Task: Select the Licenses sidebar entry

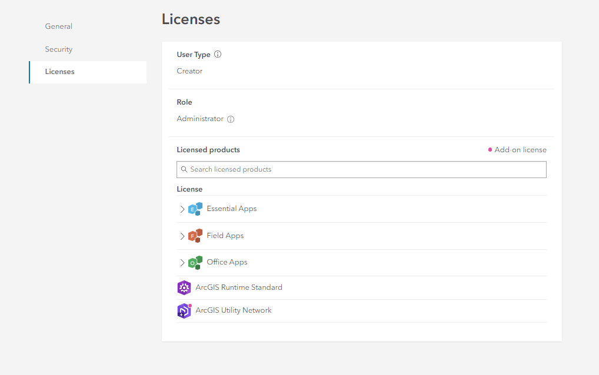Action: [59, 71]
